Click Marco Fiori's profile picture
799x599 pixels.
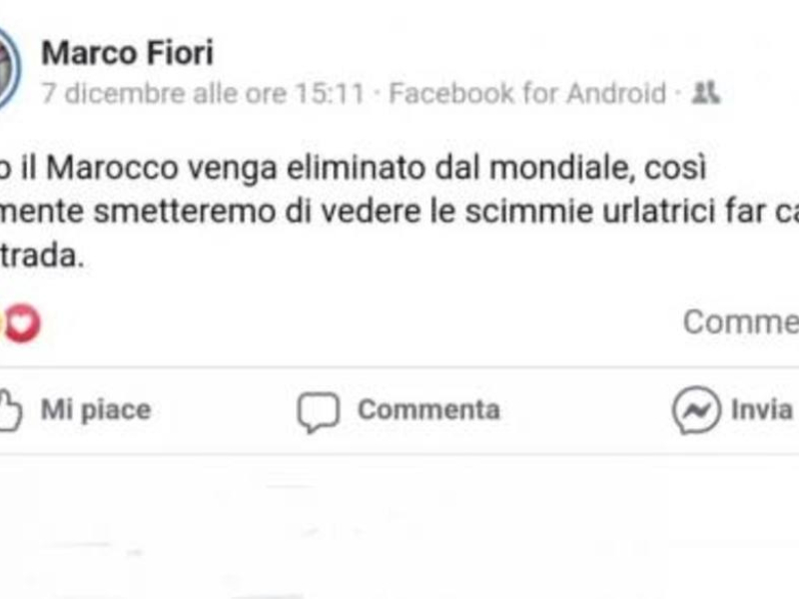[9, 69]
